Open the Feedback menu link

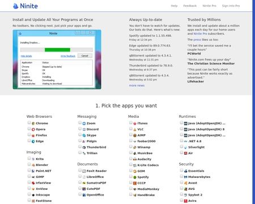190,6
